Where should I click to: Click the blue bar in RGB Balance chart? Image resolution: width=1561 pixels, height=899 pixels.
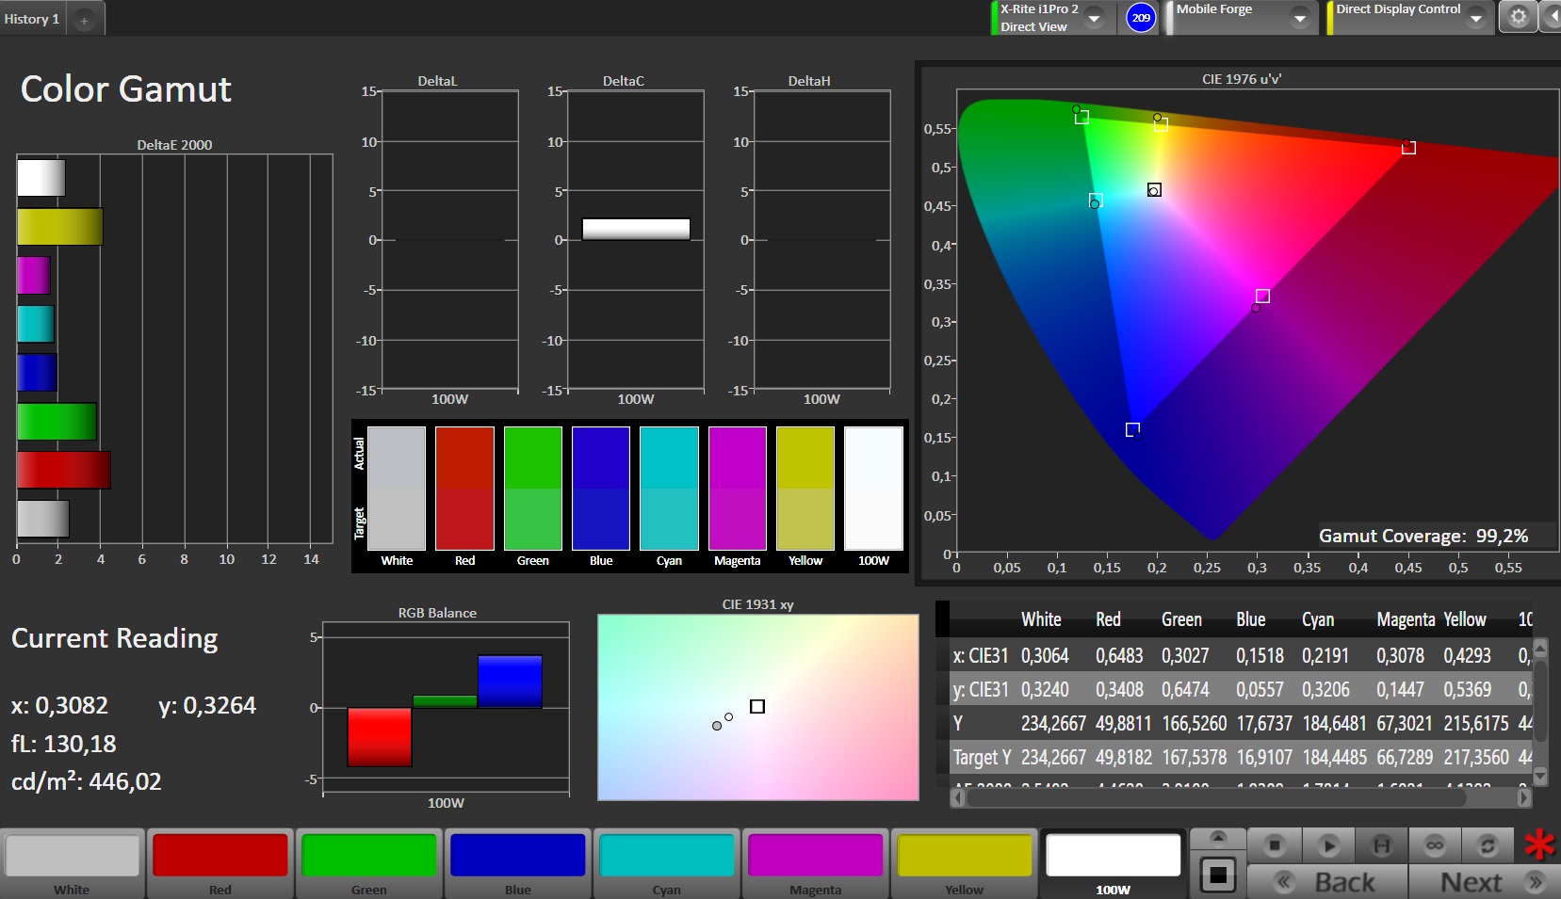point(510,681)
